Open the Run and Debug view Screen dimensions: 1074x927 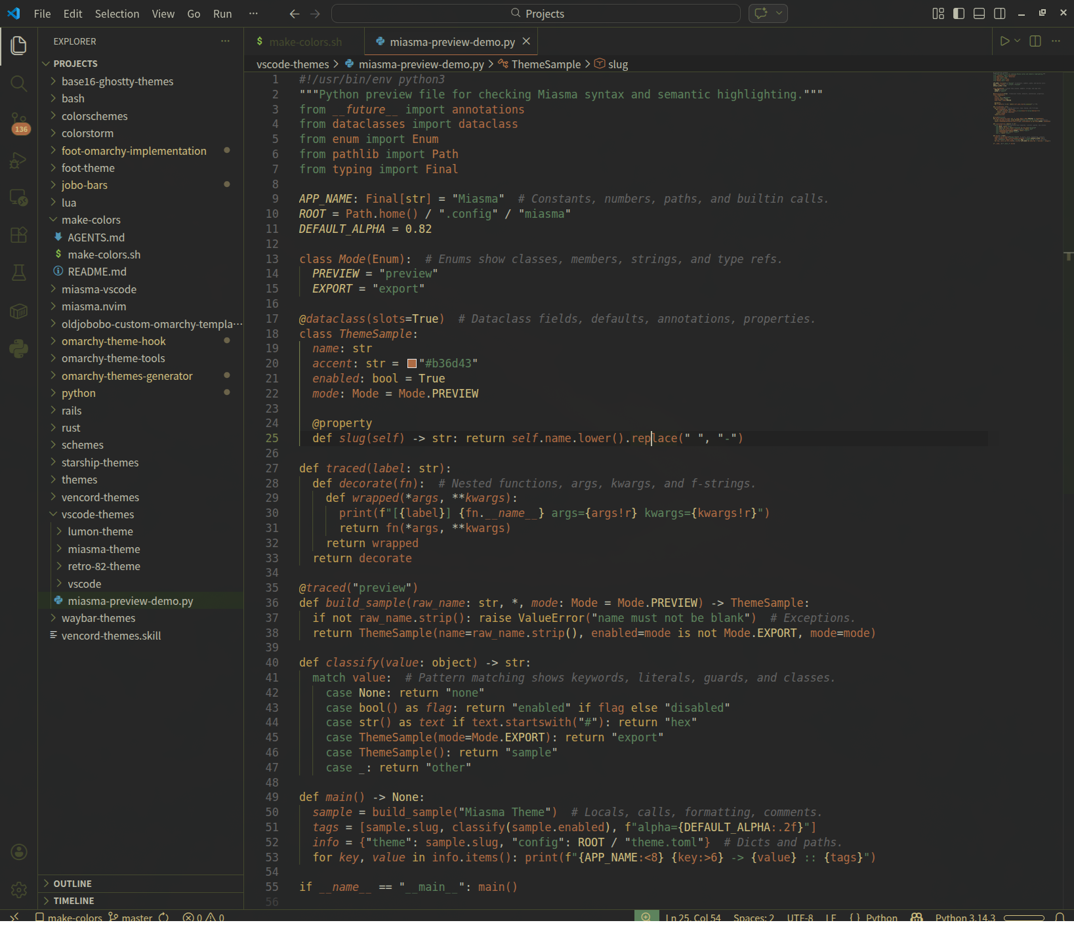[18, 160]
